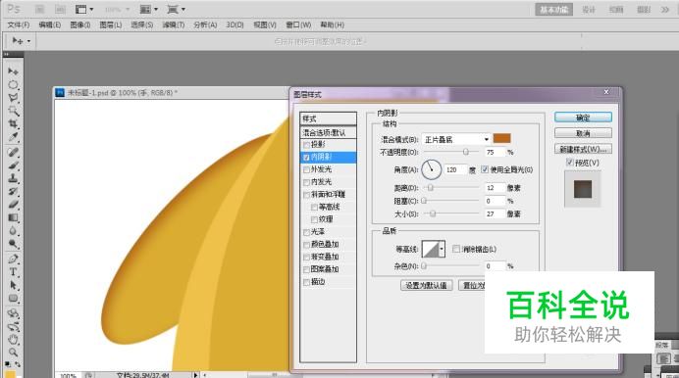This screenshot has width=679, height=378.
Task: Select the Gradient tool
Action: pos(13,217)
